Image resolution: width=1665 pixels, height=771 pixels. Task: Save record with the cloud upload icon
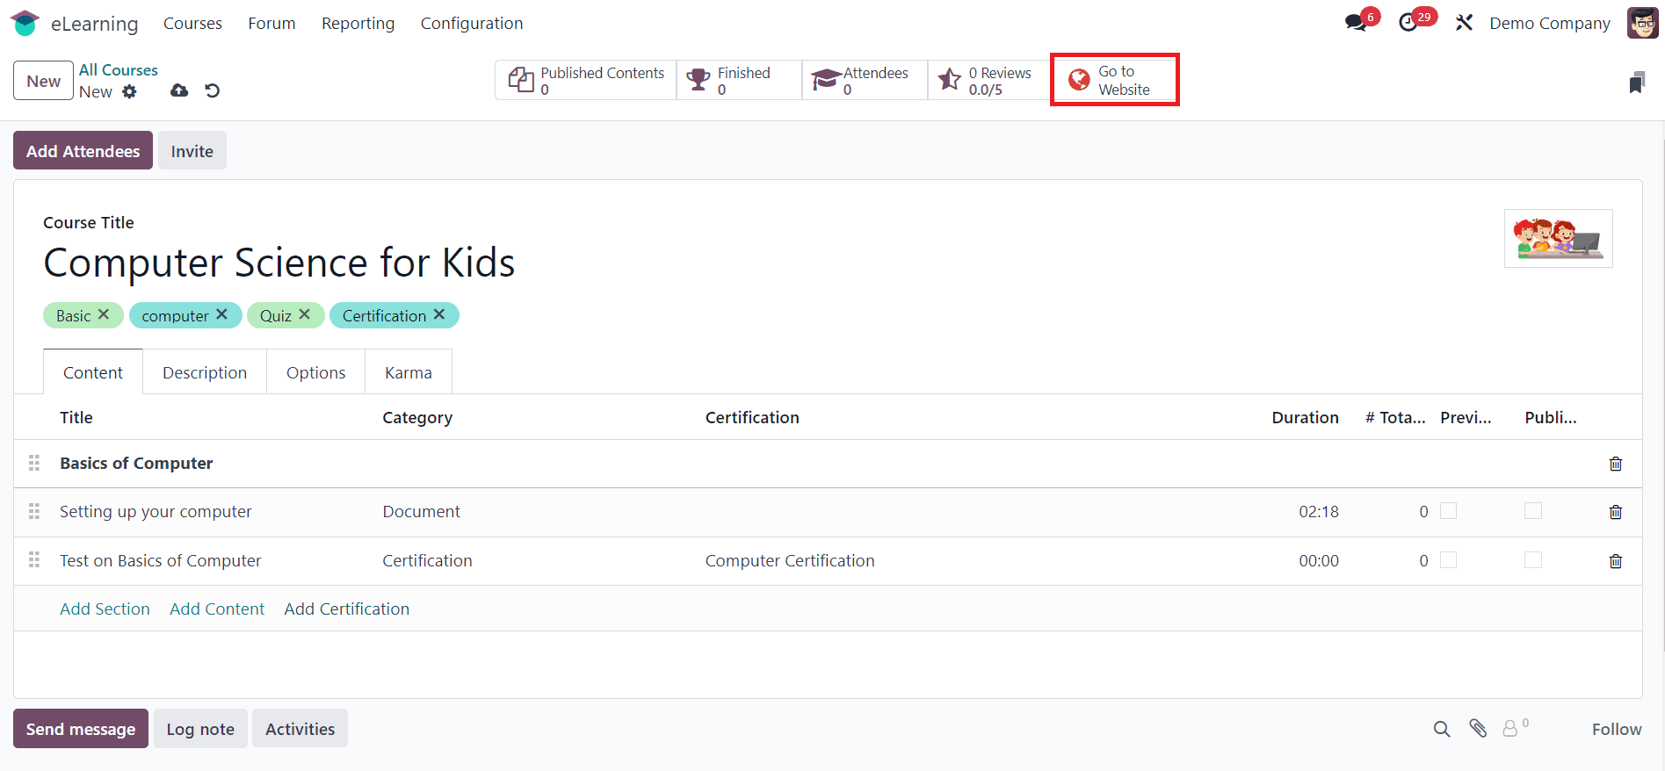click(x=179, y=90)
